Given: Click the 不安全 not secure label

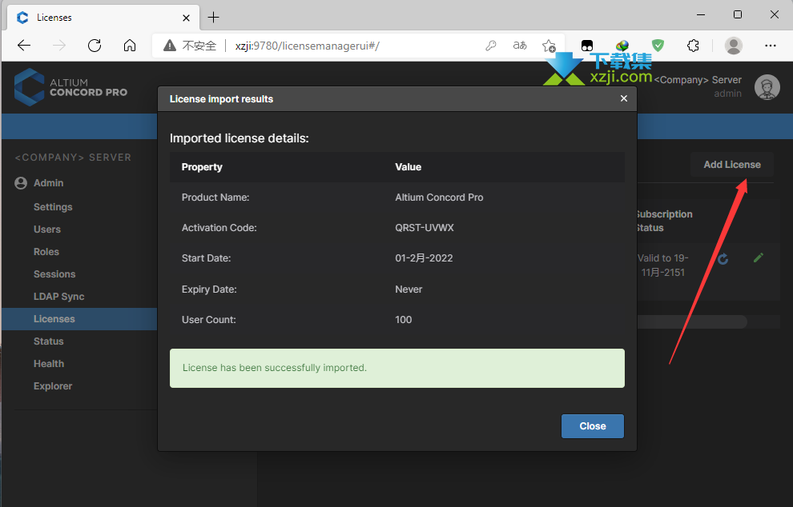Looking at the screenshot, I should 199,46.
